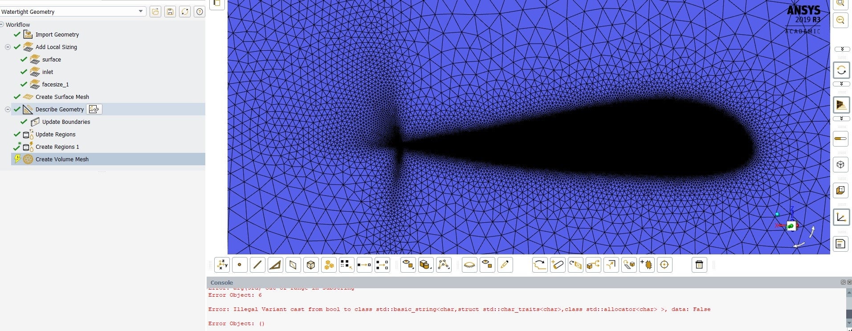This screenshot has height=331, width=852.
Task: Click the reset workflow refresh icon
Action: (x=185, y=12)
